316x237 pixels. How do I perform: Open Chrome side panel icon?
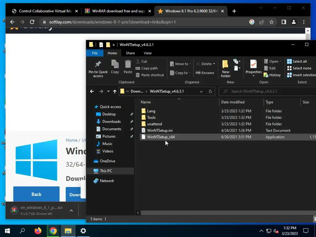pyautogui.click(x=284, y=22)
